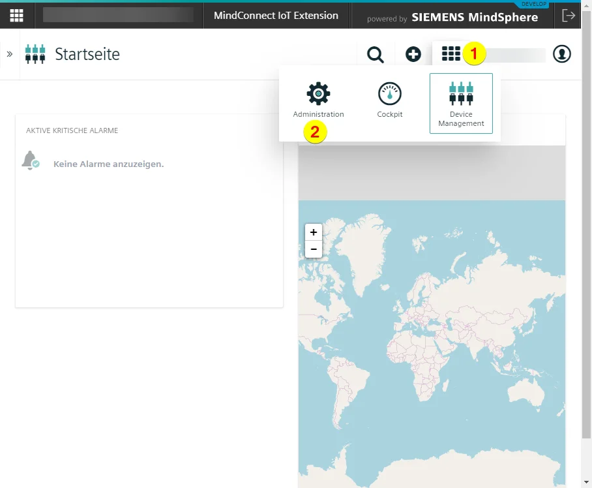Open the user profile icon
Screen dimensions: 592x488
click(562, 53)
